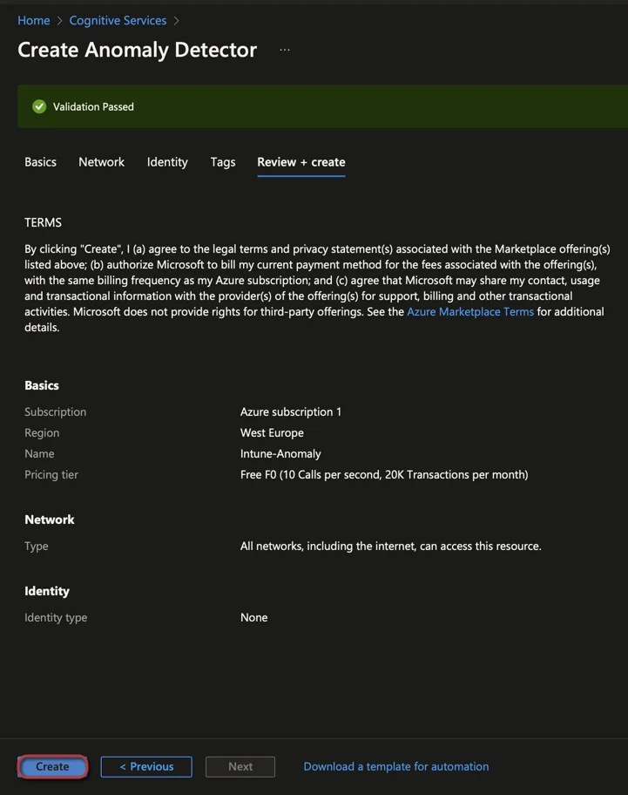Image resolution: width=628 pixels, height=795 pixels.
Task: Click the Free F0 pricing tier value
Action: pyautogui.click(x=384, y=474)
